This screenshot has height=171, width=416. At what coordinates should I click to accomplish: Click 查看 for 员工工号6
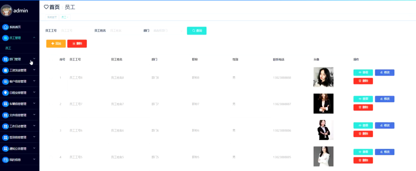[x=363, y=125]
